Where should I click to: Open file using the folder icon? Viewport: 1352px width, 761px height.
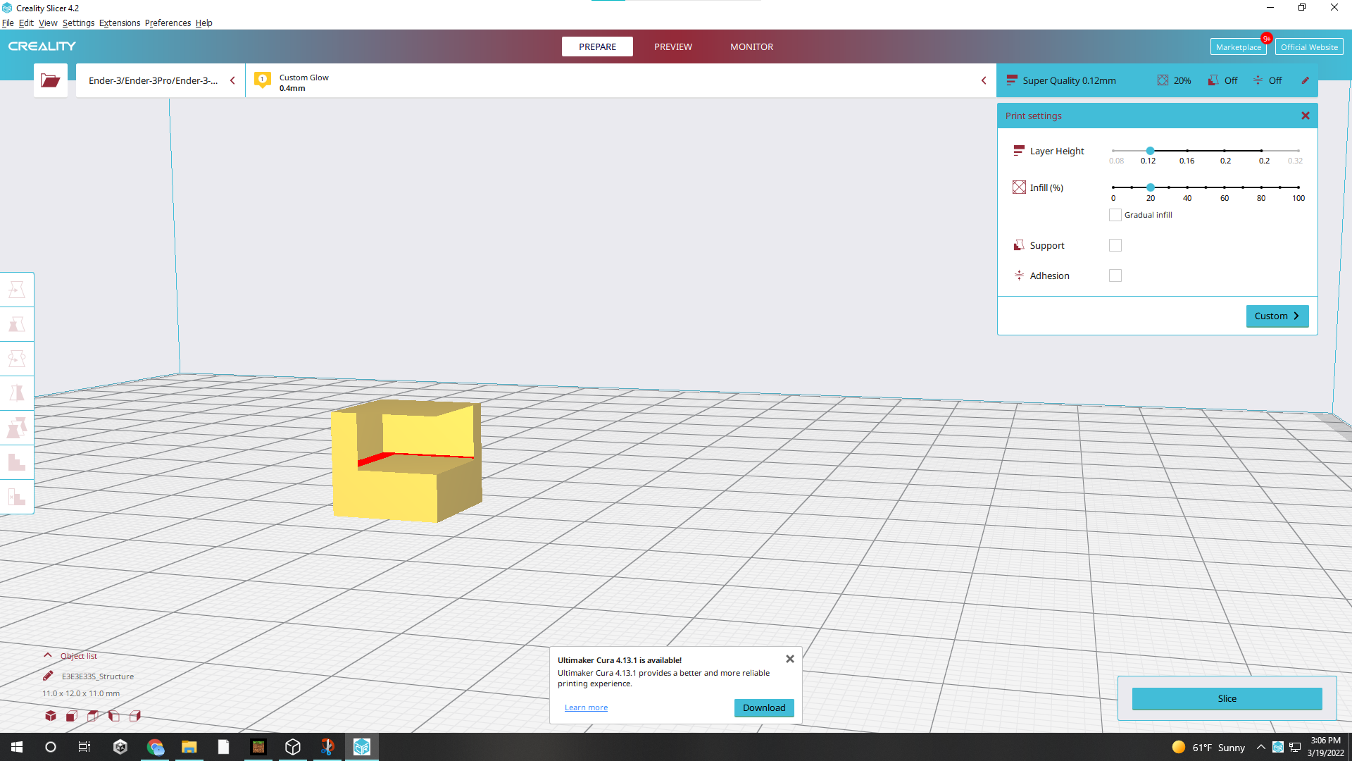click(50, 80)
